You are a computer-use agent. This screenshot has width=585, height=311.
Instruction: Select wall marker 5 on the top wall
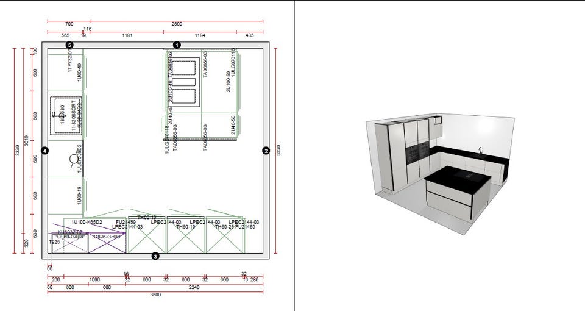pyautogui.click(x=69, y=45)
